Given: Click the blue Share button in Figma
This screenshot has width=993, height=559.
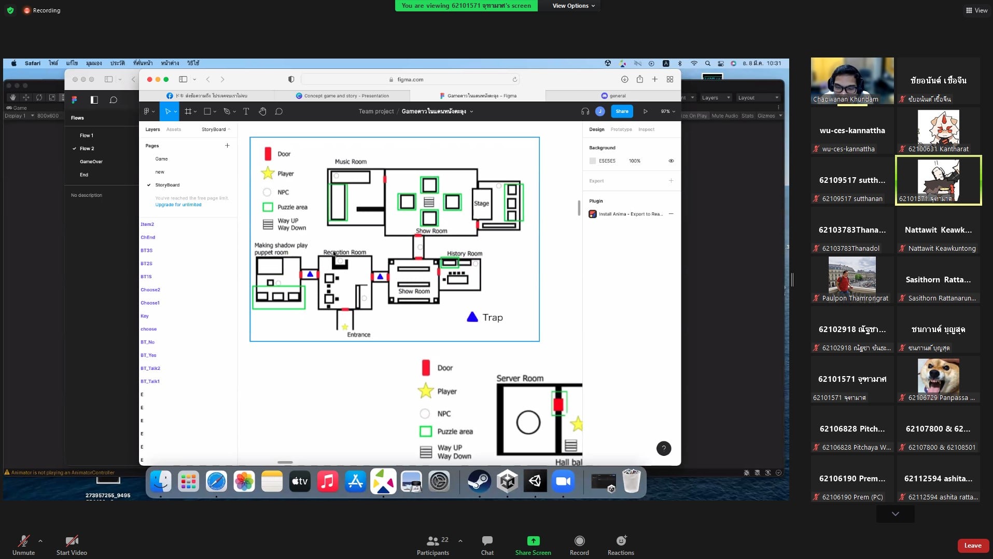Looking at the screenshot, I should 622,111.
